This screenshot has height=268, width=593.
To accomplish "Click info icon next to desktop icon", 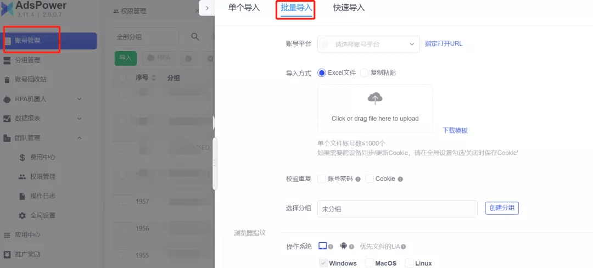I will pos(331,247).
